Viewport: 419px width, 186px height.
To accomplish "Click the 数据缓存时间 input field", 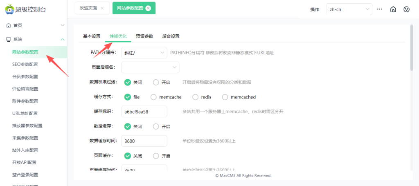I will 144,141.
